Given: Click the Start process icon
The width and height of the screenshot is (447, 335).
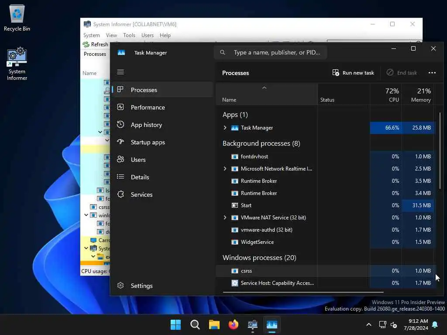Looking at the screenshot, I should (x=234, y=205).
